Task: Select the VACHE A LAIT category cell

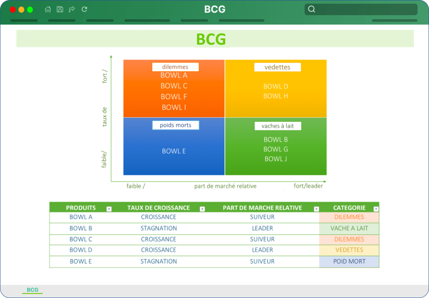Action: tap(349, 228)
